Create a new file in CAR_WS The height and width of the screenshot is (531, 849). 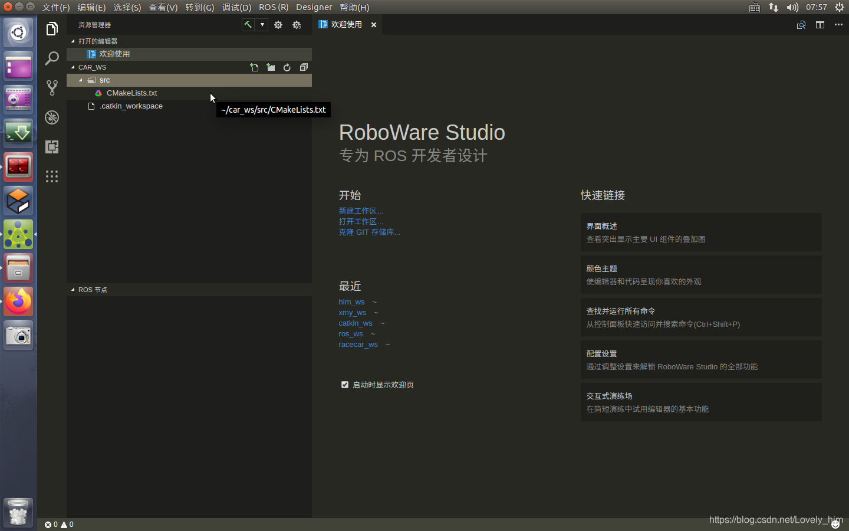(x=254, y=67)
